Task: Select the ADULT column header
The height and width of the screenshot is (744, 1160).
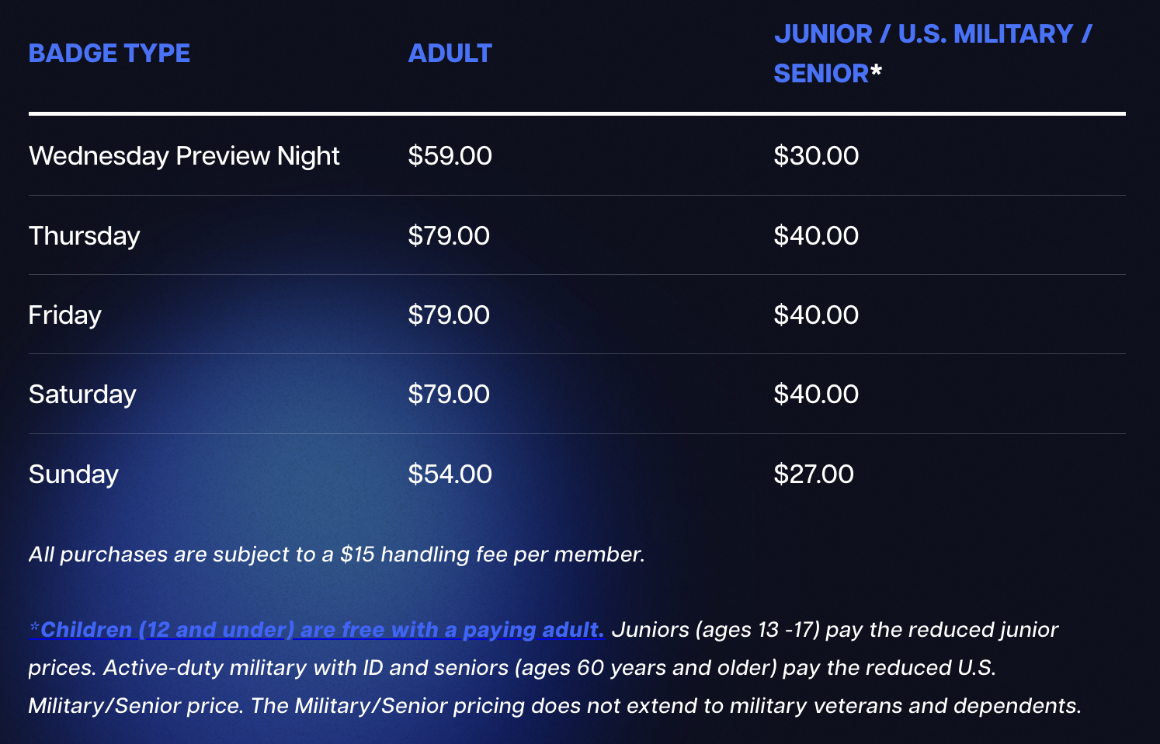Action: [450, 54]
